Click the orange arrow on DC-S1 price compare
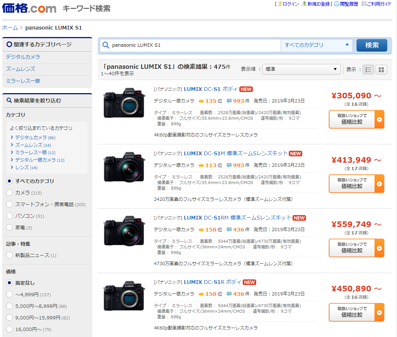This screenshot has width=397, height=337. click(x=379, y=119)
